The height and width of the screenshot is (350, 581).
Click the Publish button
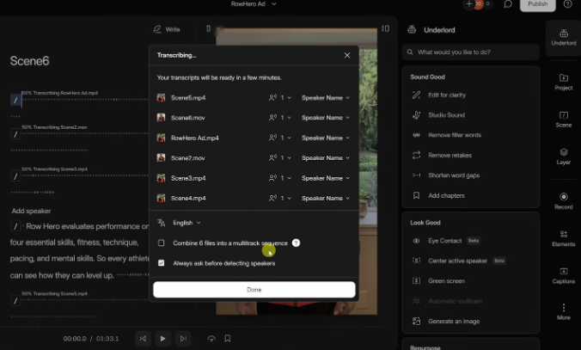tap(537, 4)
